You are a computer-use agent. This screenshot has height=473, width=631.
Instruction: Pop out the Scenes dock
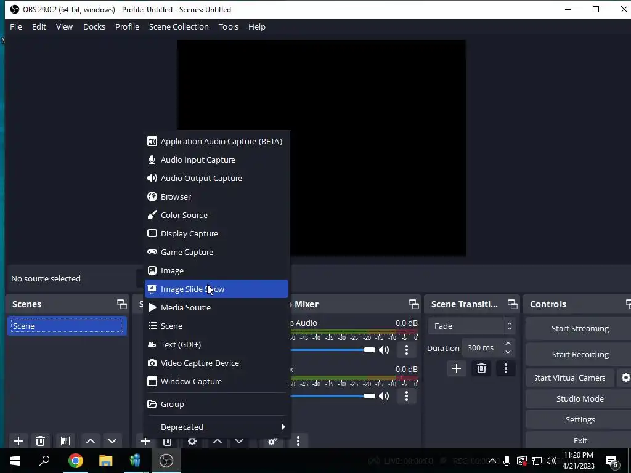(x=121, y=304)
